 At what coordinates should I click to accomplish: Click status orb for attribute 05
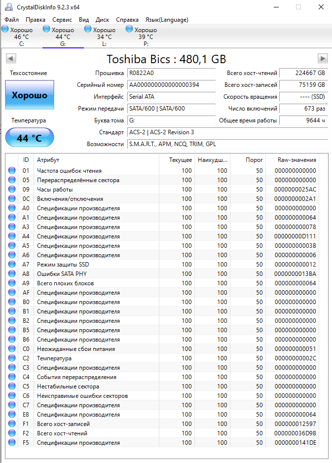click(12, 180)
